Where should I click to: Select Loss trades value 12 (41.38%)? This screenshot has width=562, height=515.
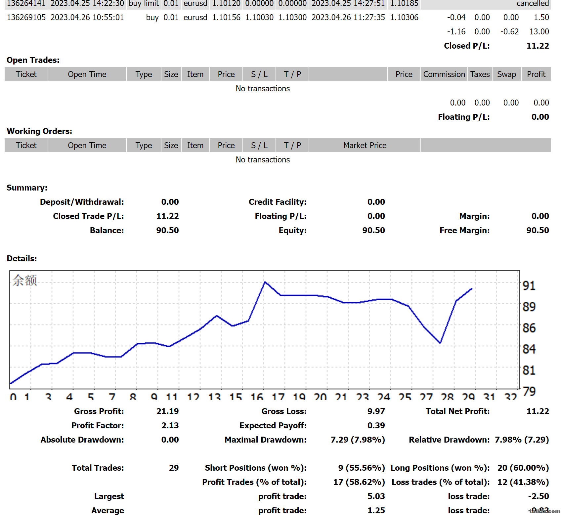(523, 482)
